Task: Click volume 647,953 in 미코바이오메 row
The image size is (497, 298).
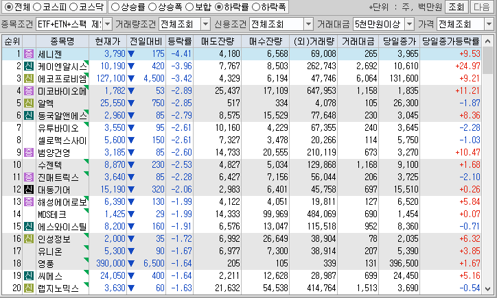Action: 321,91
